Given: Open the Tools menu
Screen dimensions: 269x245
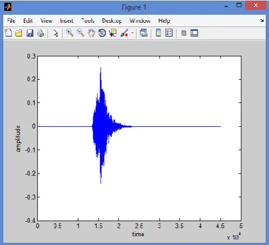Looking at the screenshot, I should (x=88, y=21).
